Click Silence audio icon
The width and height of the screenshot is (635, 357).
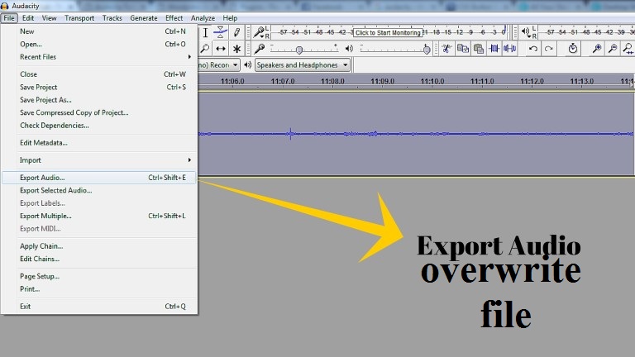(x=509, y=49)
